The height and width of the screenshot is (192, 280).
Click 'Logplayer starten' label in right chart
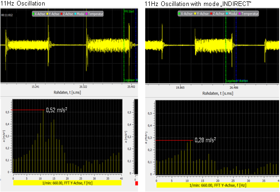(x=237, y=81)
